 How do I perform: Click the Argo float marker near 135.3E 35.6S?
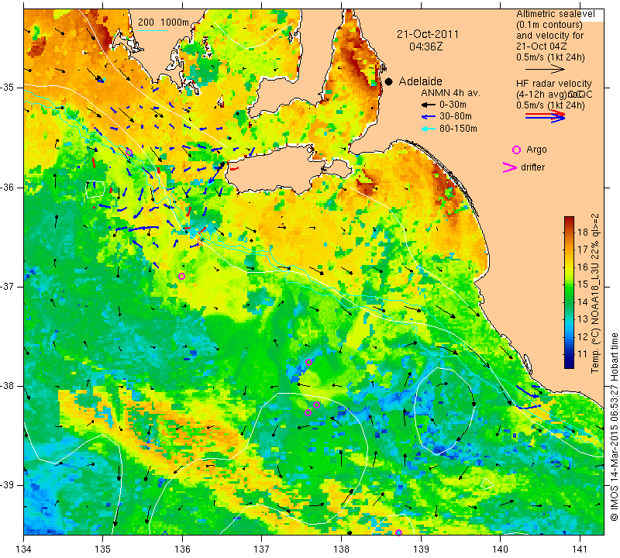129,152
